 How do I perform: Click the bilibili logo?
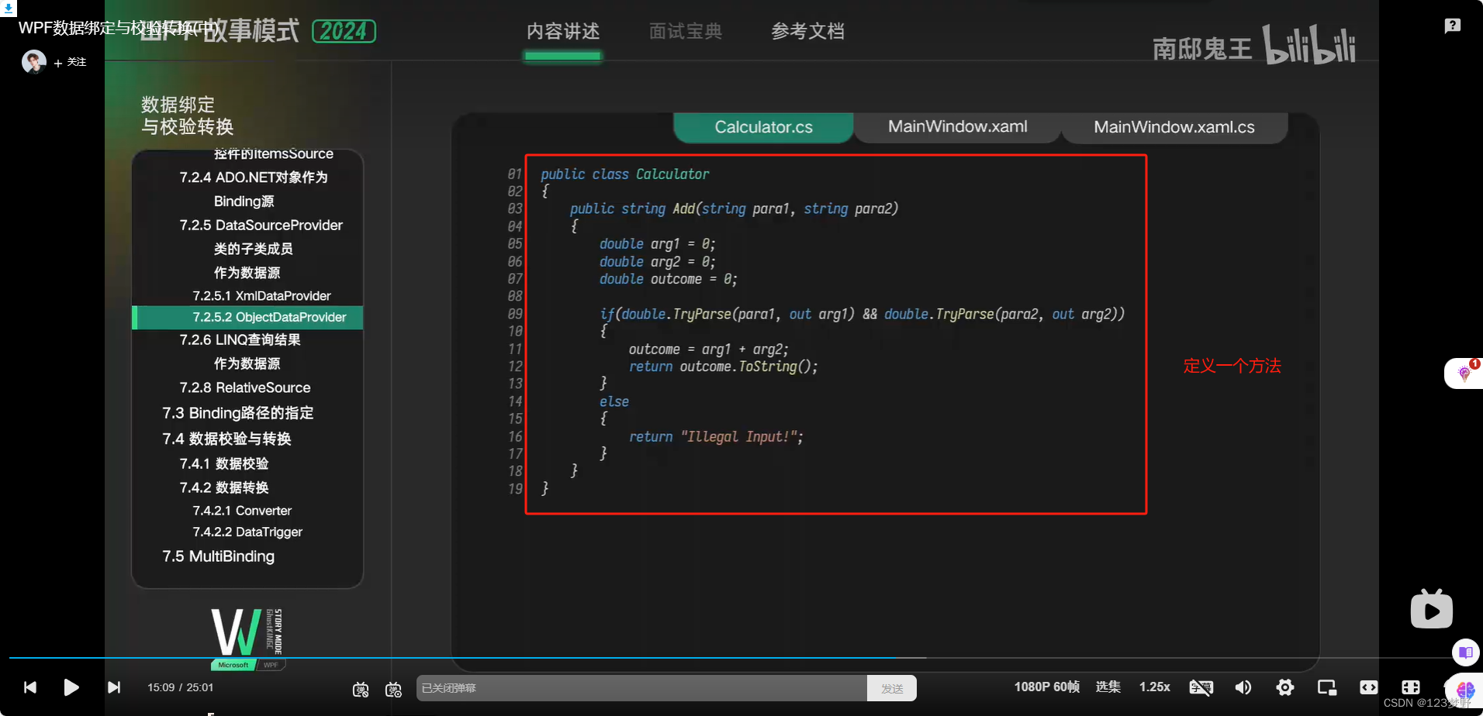(1309, 45)
